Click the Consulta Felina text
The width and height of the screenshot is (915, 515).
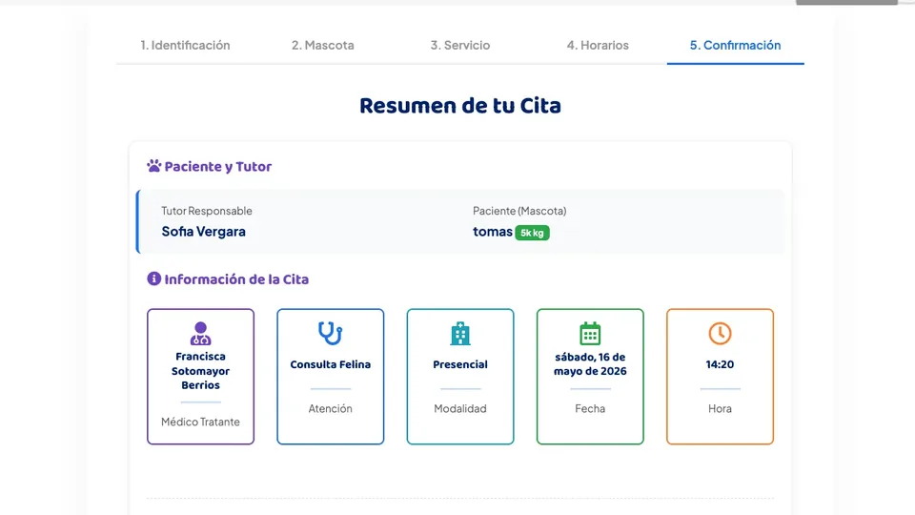coord(331,364)
